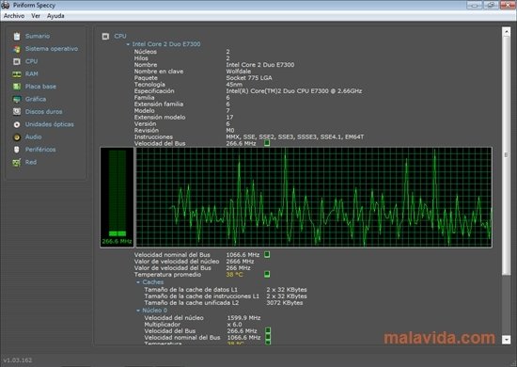Open the Red section
The width and height of the screenshot is (517, 367).
click(x=31, y=162)
